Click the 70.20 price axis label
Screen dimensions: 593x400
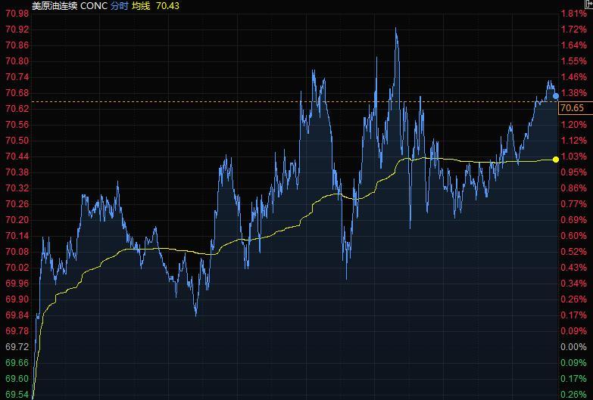[17, 220]
